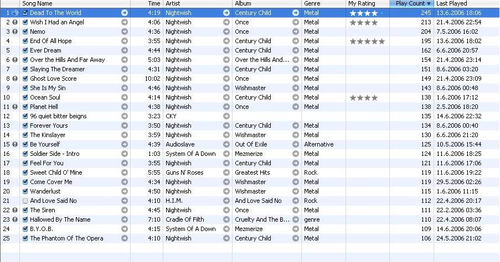Click the exclamation warning icon on row 2
The height and width of the screenshot is (262, 500).
point(15,22)
